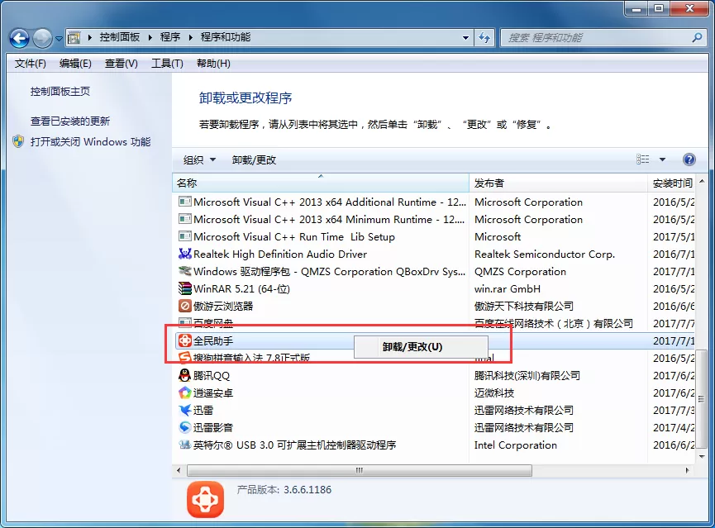Image resolution: width=715 pixels, height=528 pixels.
Task: Click the Realtek High Definition Audio Driver icon
Action: point(184,254)
